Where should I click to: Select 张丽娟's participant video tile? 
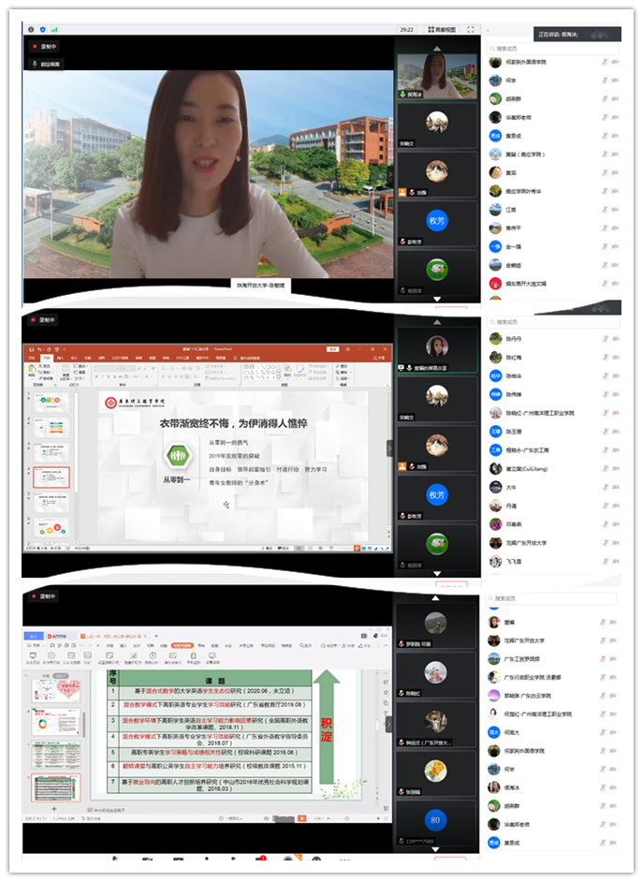[436, 774]
